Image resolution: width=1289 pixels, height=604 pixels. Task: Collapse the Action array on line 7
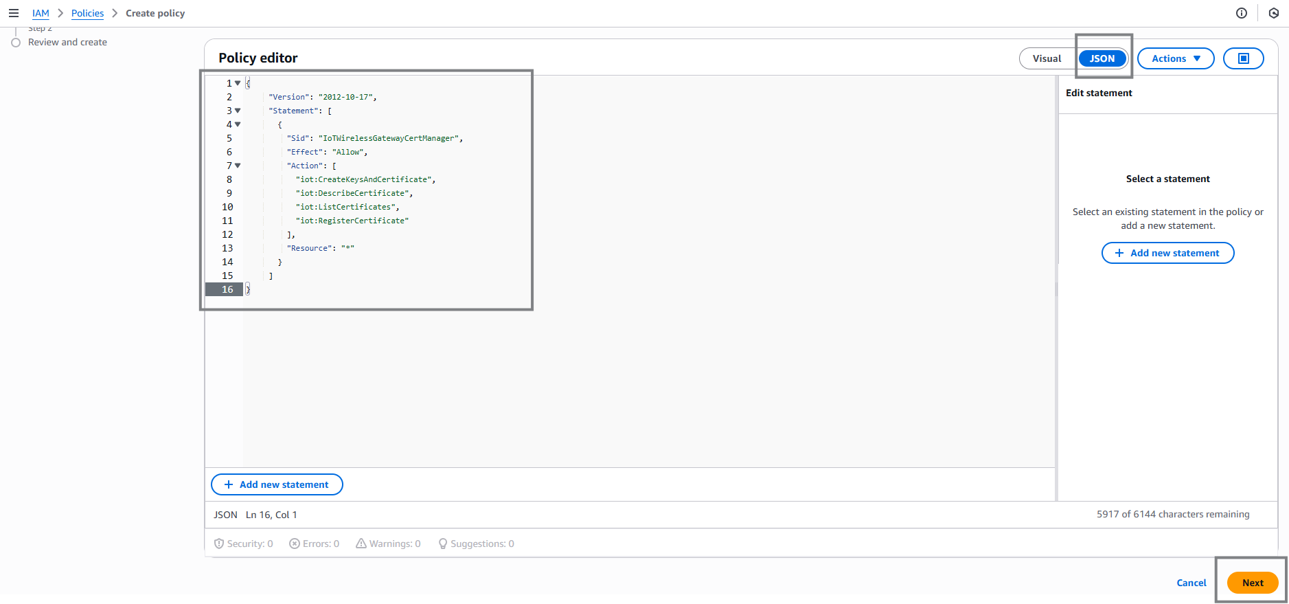point(238,166)
